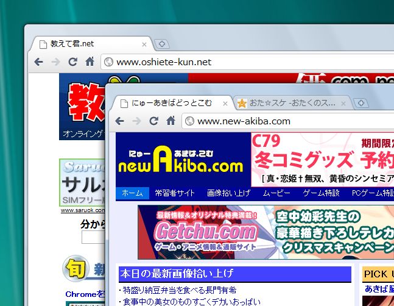Reload the oshiete-kun.net page
The image size is (394, 306).
pos(72,62)
